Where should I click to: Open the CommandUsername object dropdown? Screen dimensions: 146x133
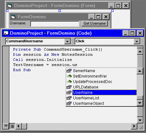67,42
